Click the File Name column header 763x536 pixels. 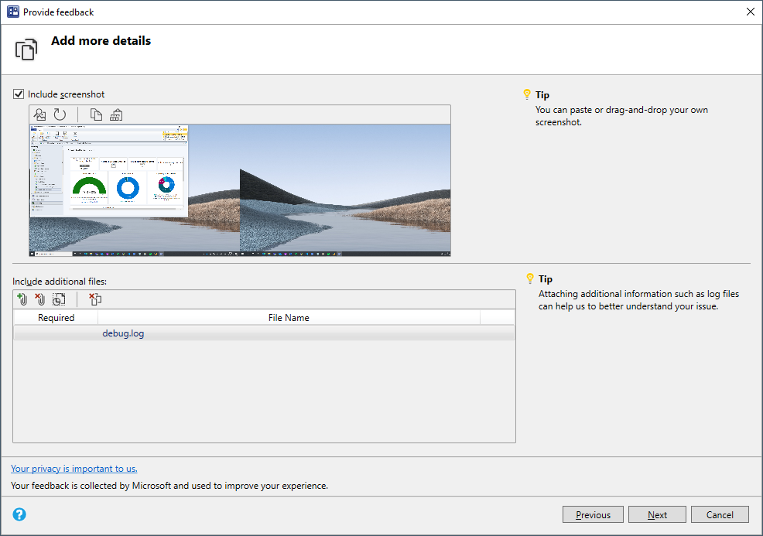pyautogui.click(x=289, y=318)
